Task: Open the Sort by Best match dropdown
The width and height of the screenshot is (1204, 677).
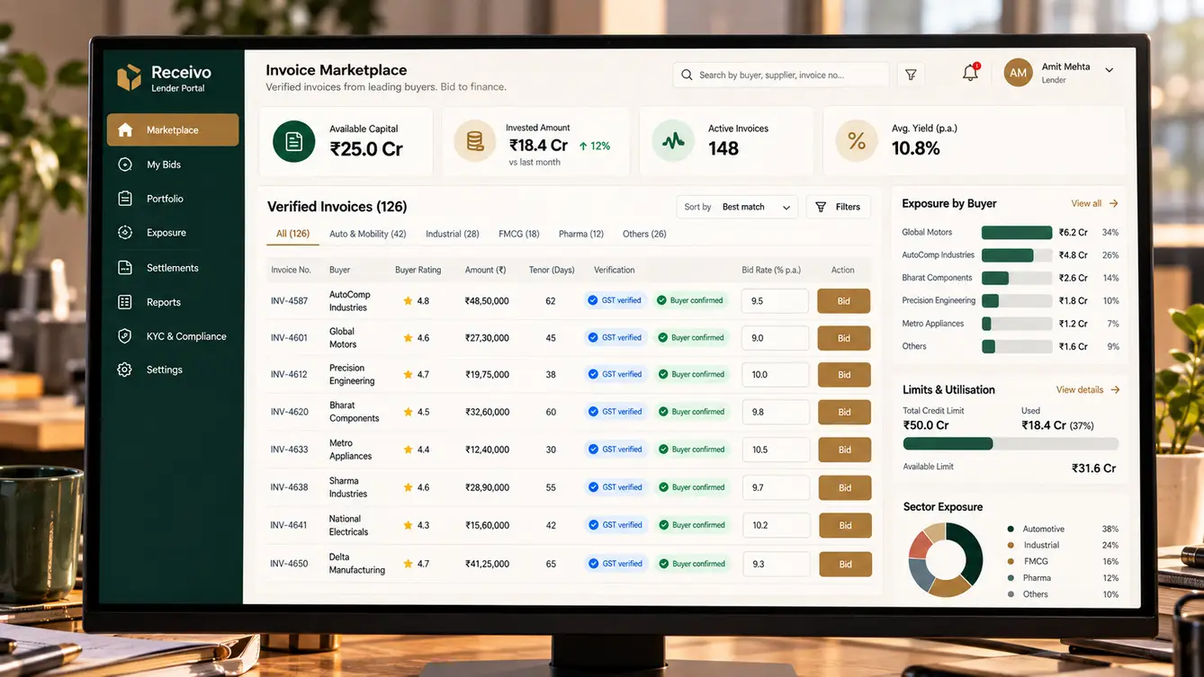Action: tap(737, 207)
